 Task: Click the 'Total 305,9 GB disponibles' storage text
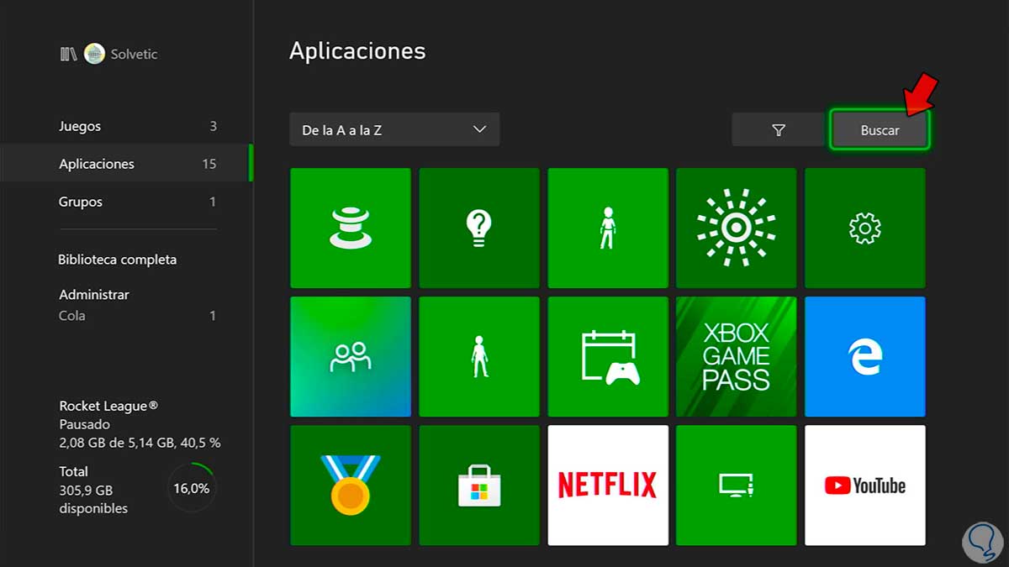pyautogui.click(x=93, y=490)
